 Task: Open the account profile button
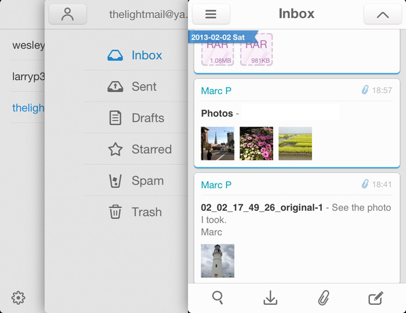pos(68,14)
